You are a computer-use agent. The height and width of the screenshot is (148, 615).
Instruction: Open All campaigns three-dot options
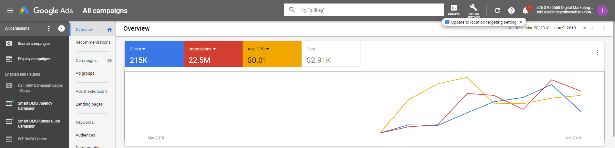tap(49, 28)
